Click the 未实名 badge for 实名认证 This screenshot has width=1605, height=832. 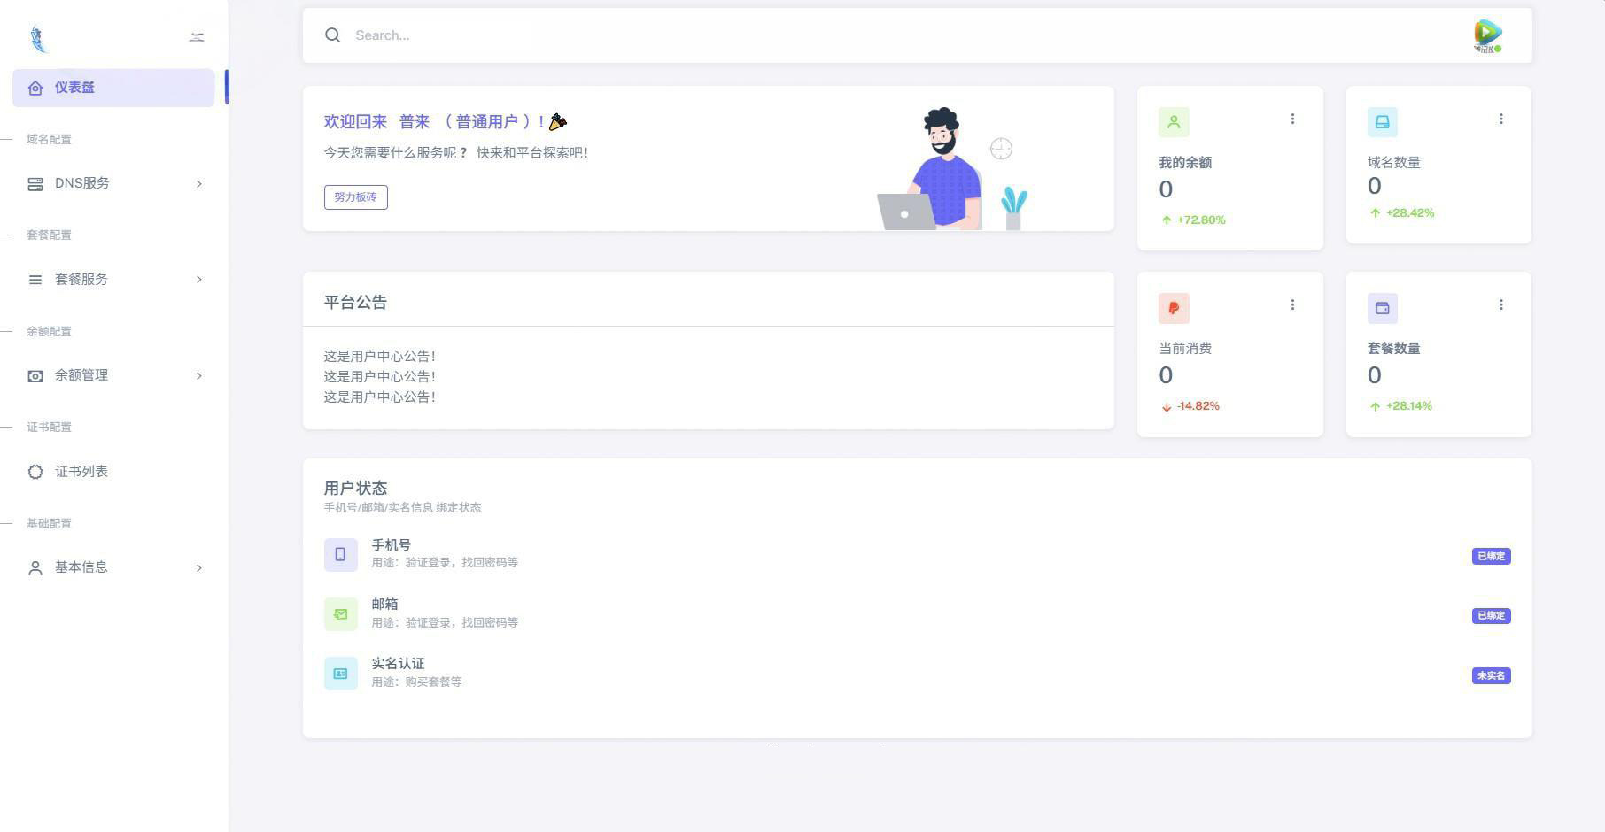click(x=1491, y=675)
